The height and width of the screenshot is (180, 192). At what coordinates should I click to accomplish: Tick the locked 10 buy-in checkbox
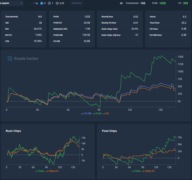tap(30, 3)
